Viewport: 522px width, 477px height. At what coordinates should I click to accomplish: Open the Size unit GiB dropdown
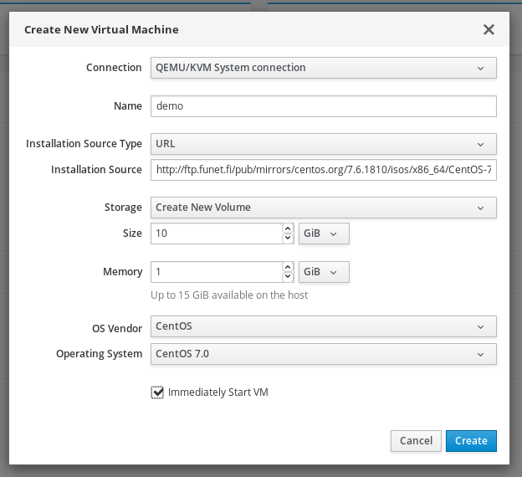coord(324,233)
